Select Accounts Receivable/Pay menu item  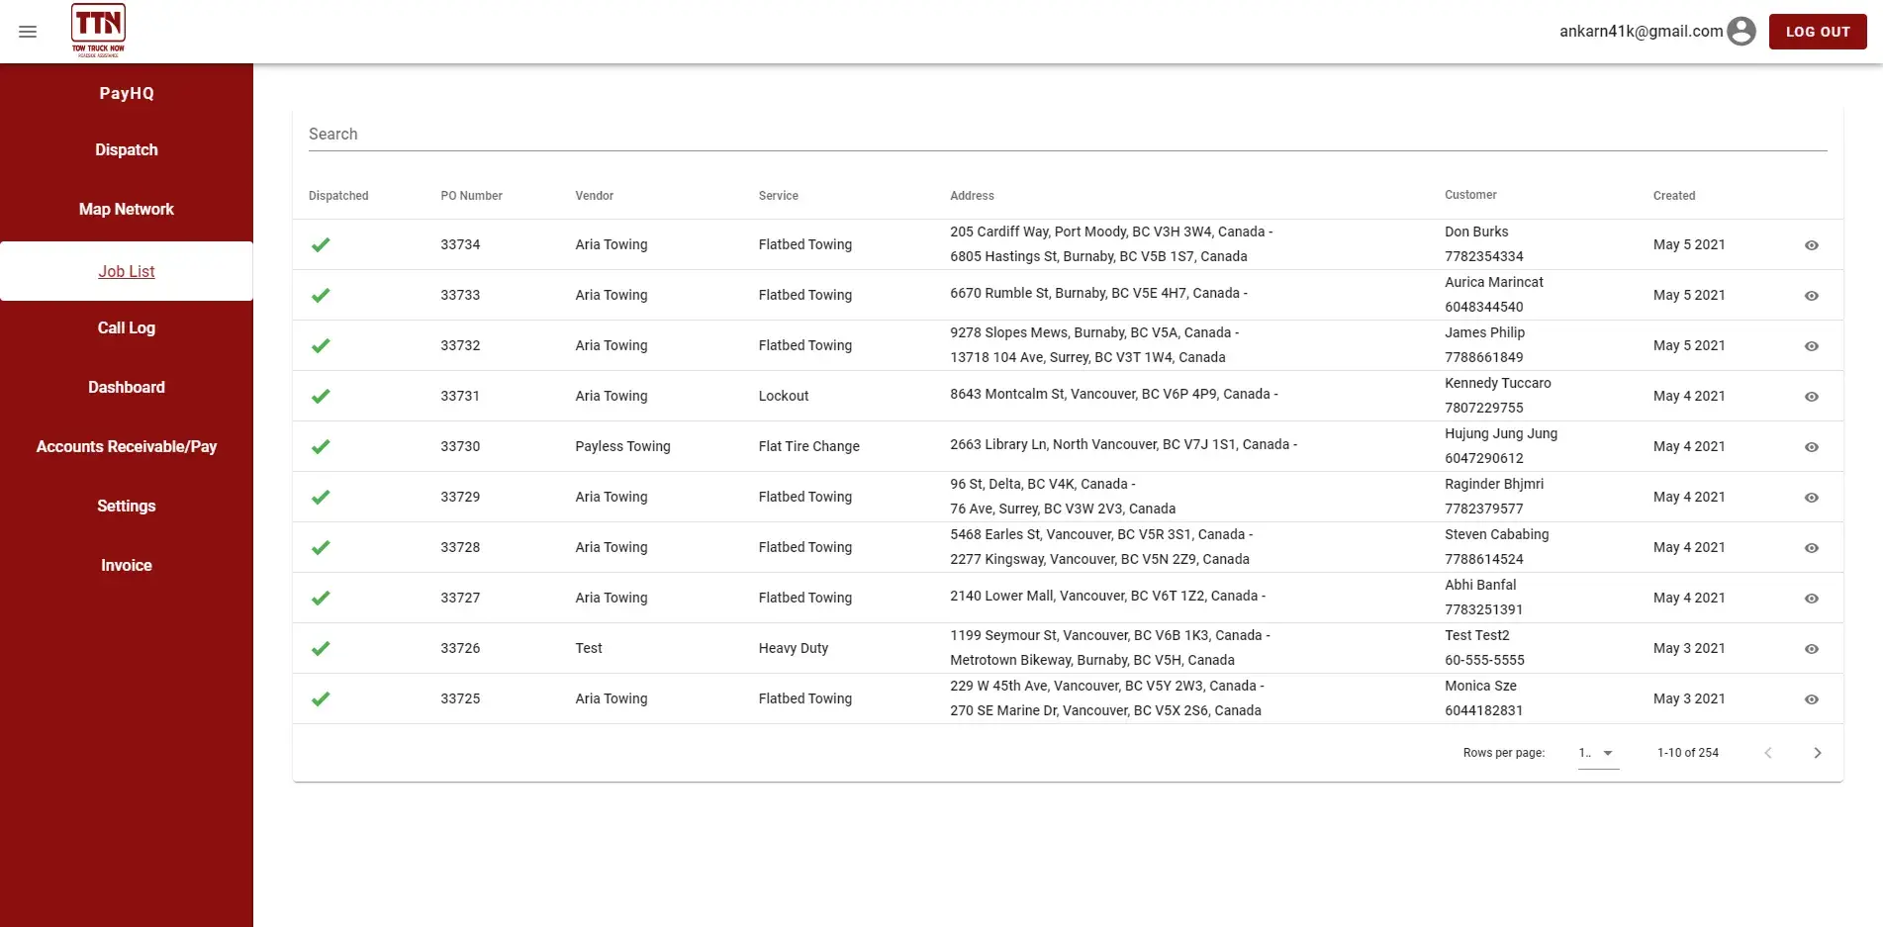pos(127,447)
